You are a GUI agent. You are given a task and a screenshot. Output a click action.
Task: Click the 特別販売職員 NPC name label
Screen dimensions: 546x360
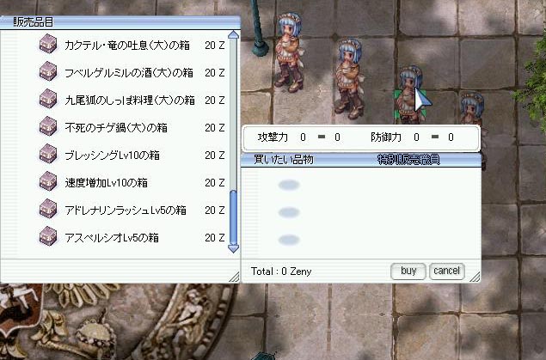click(x=408, y=160)
